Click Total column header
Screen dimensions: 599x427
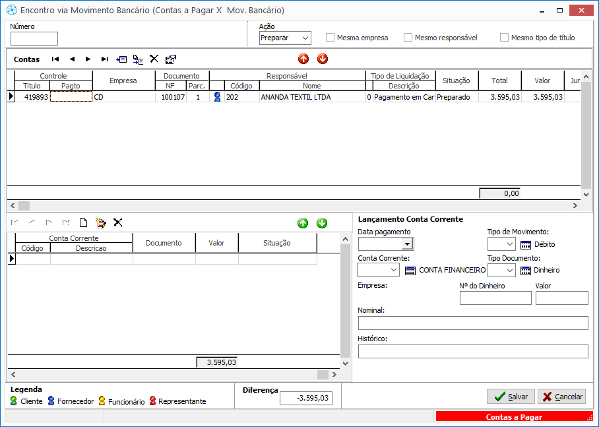[499, 81]
